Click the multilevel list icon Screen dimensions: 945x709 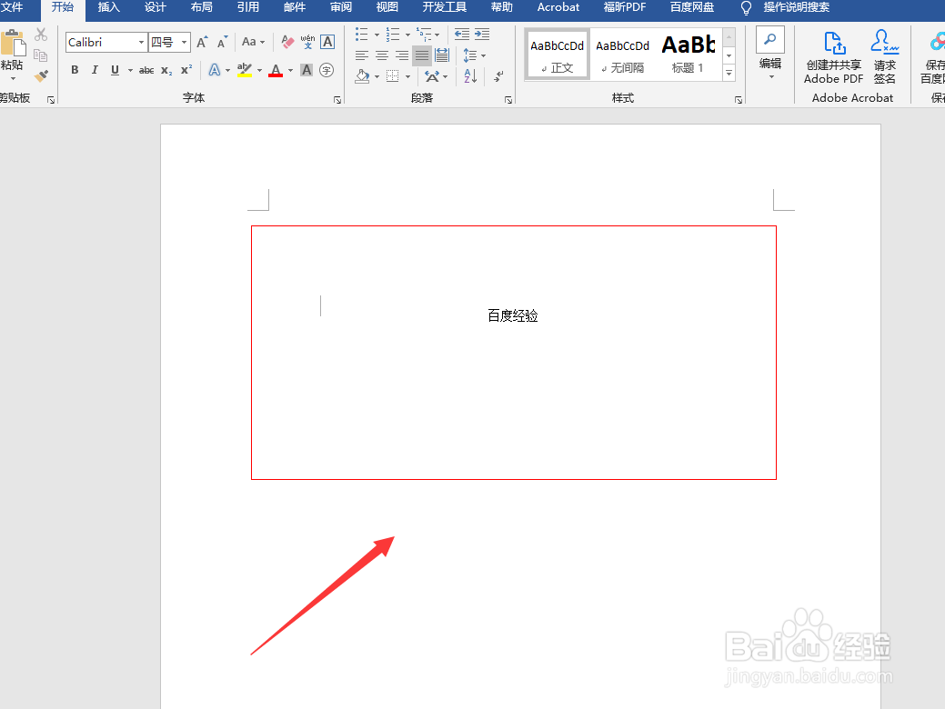[x=424, y=35]
